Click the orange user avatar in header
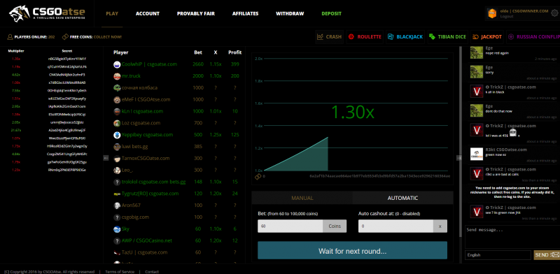 click(493, 13)
